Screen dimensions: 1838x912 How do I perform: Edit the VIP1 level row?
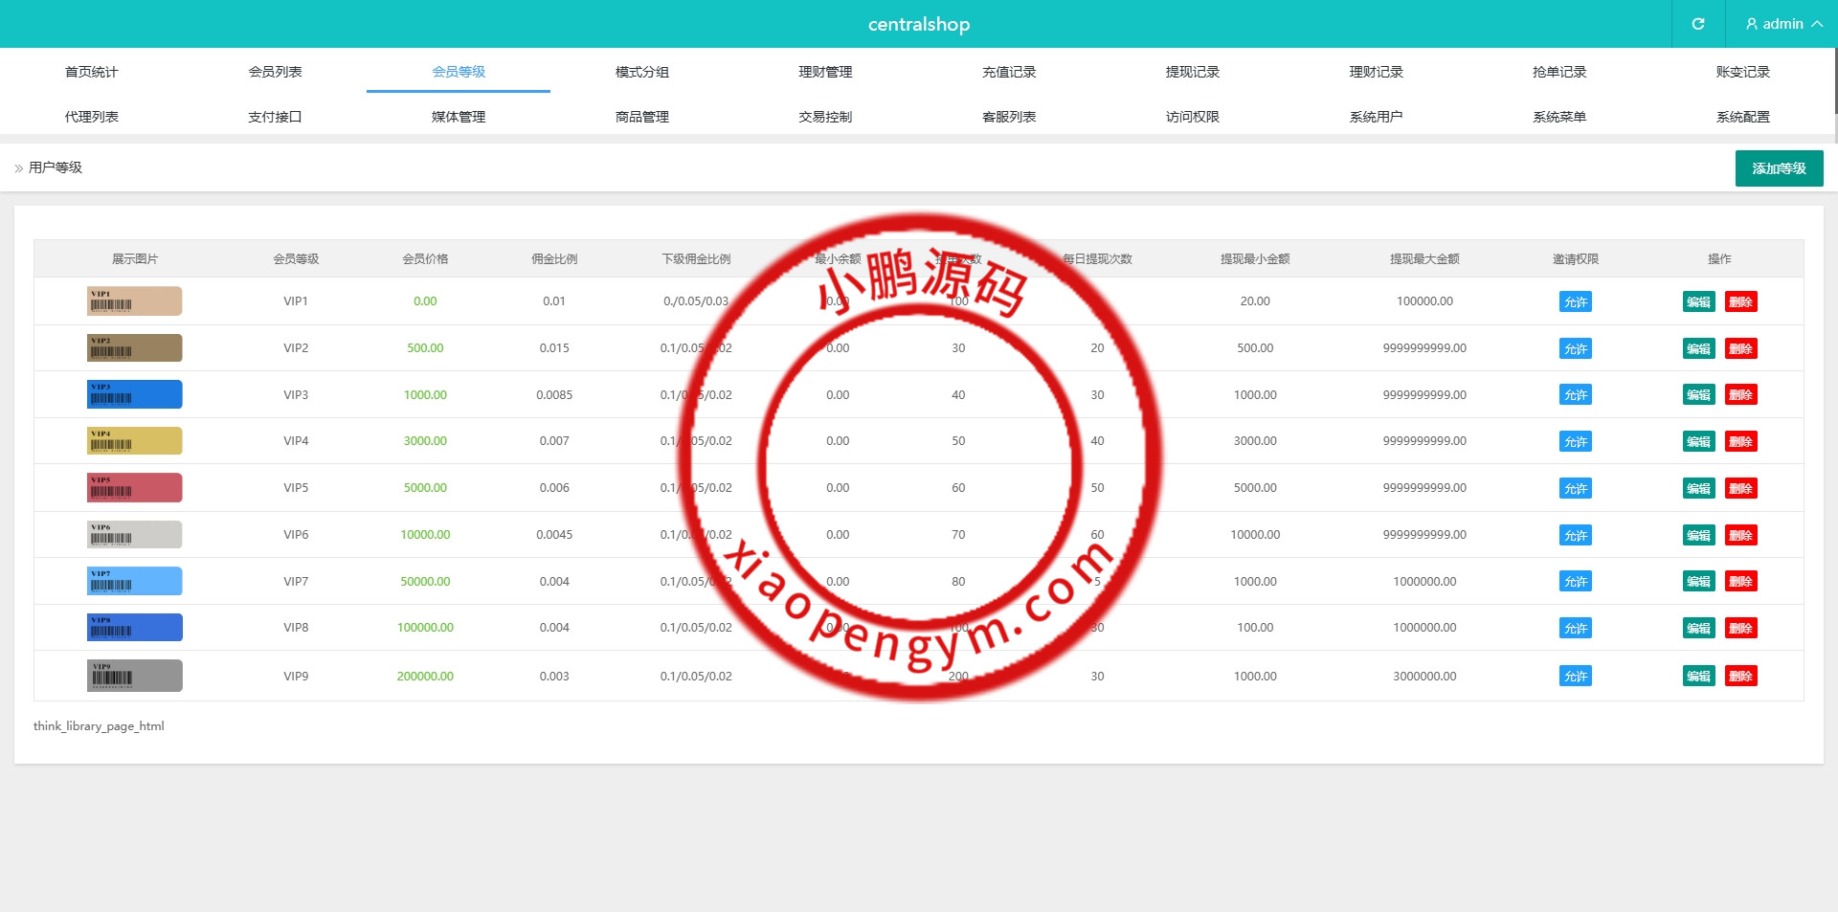(x=1698, y=302)
